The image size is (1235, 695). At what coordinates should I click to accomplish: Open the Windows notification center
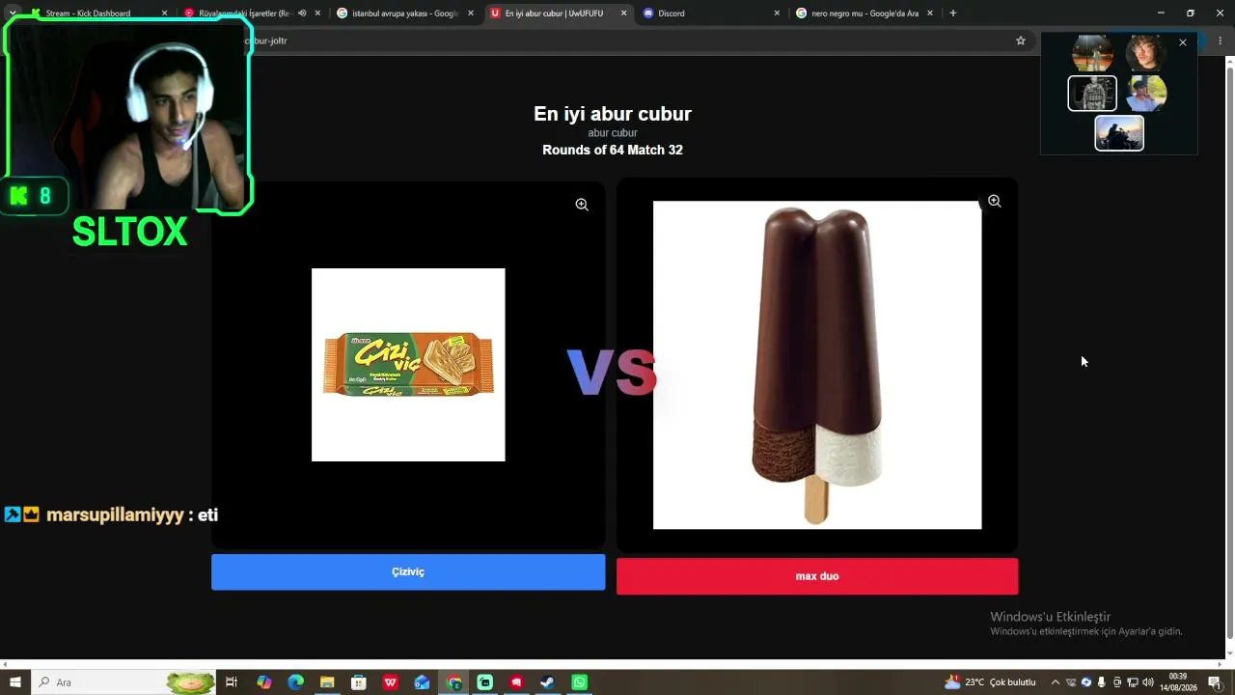pos(1215,682)
